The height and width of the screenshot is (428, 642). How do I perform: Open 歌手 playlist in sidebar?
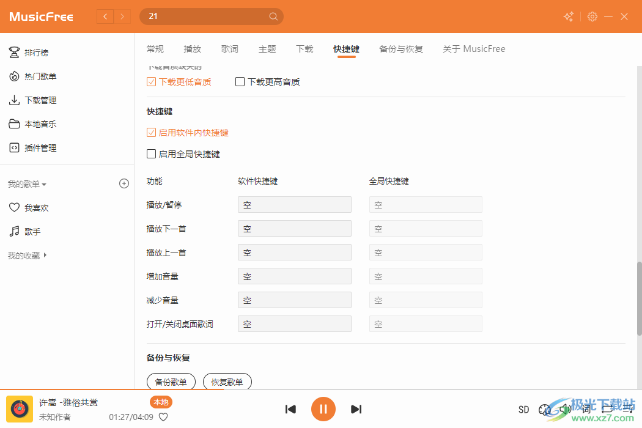[24, 231]
